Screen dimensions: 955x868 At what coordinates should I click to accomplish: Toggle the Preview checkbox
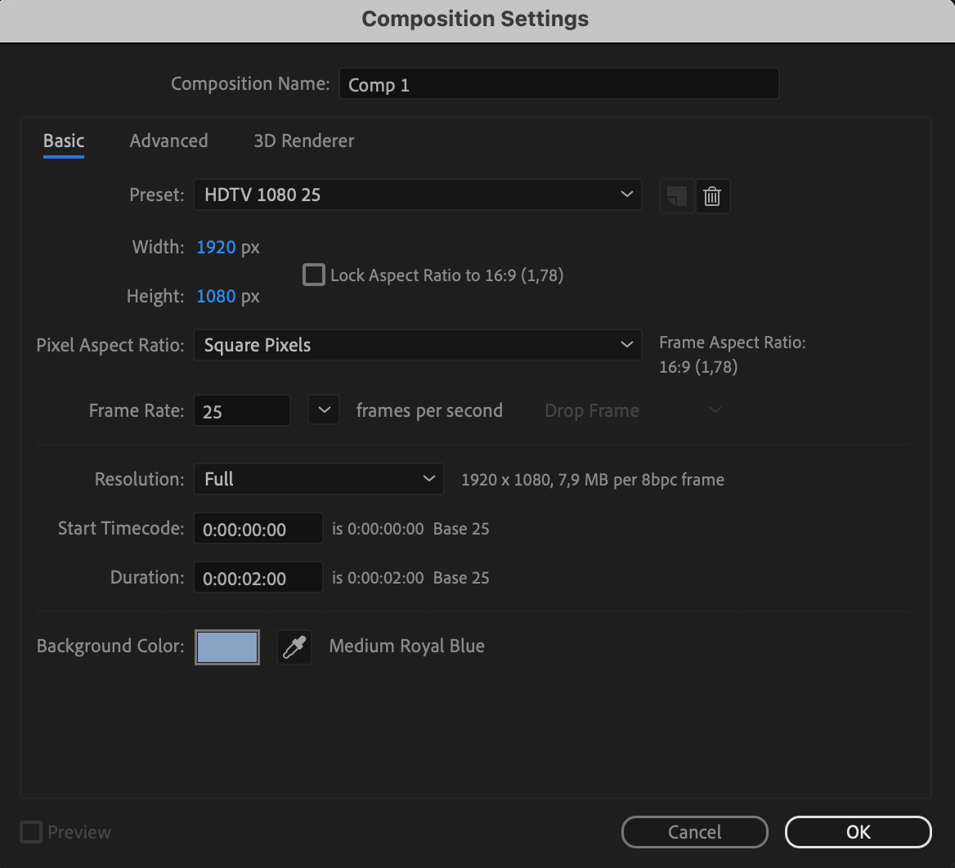[31, 832]
